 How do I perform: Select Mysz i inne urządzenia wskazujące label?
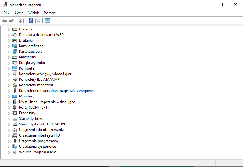point(47,102)
